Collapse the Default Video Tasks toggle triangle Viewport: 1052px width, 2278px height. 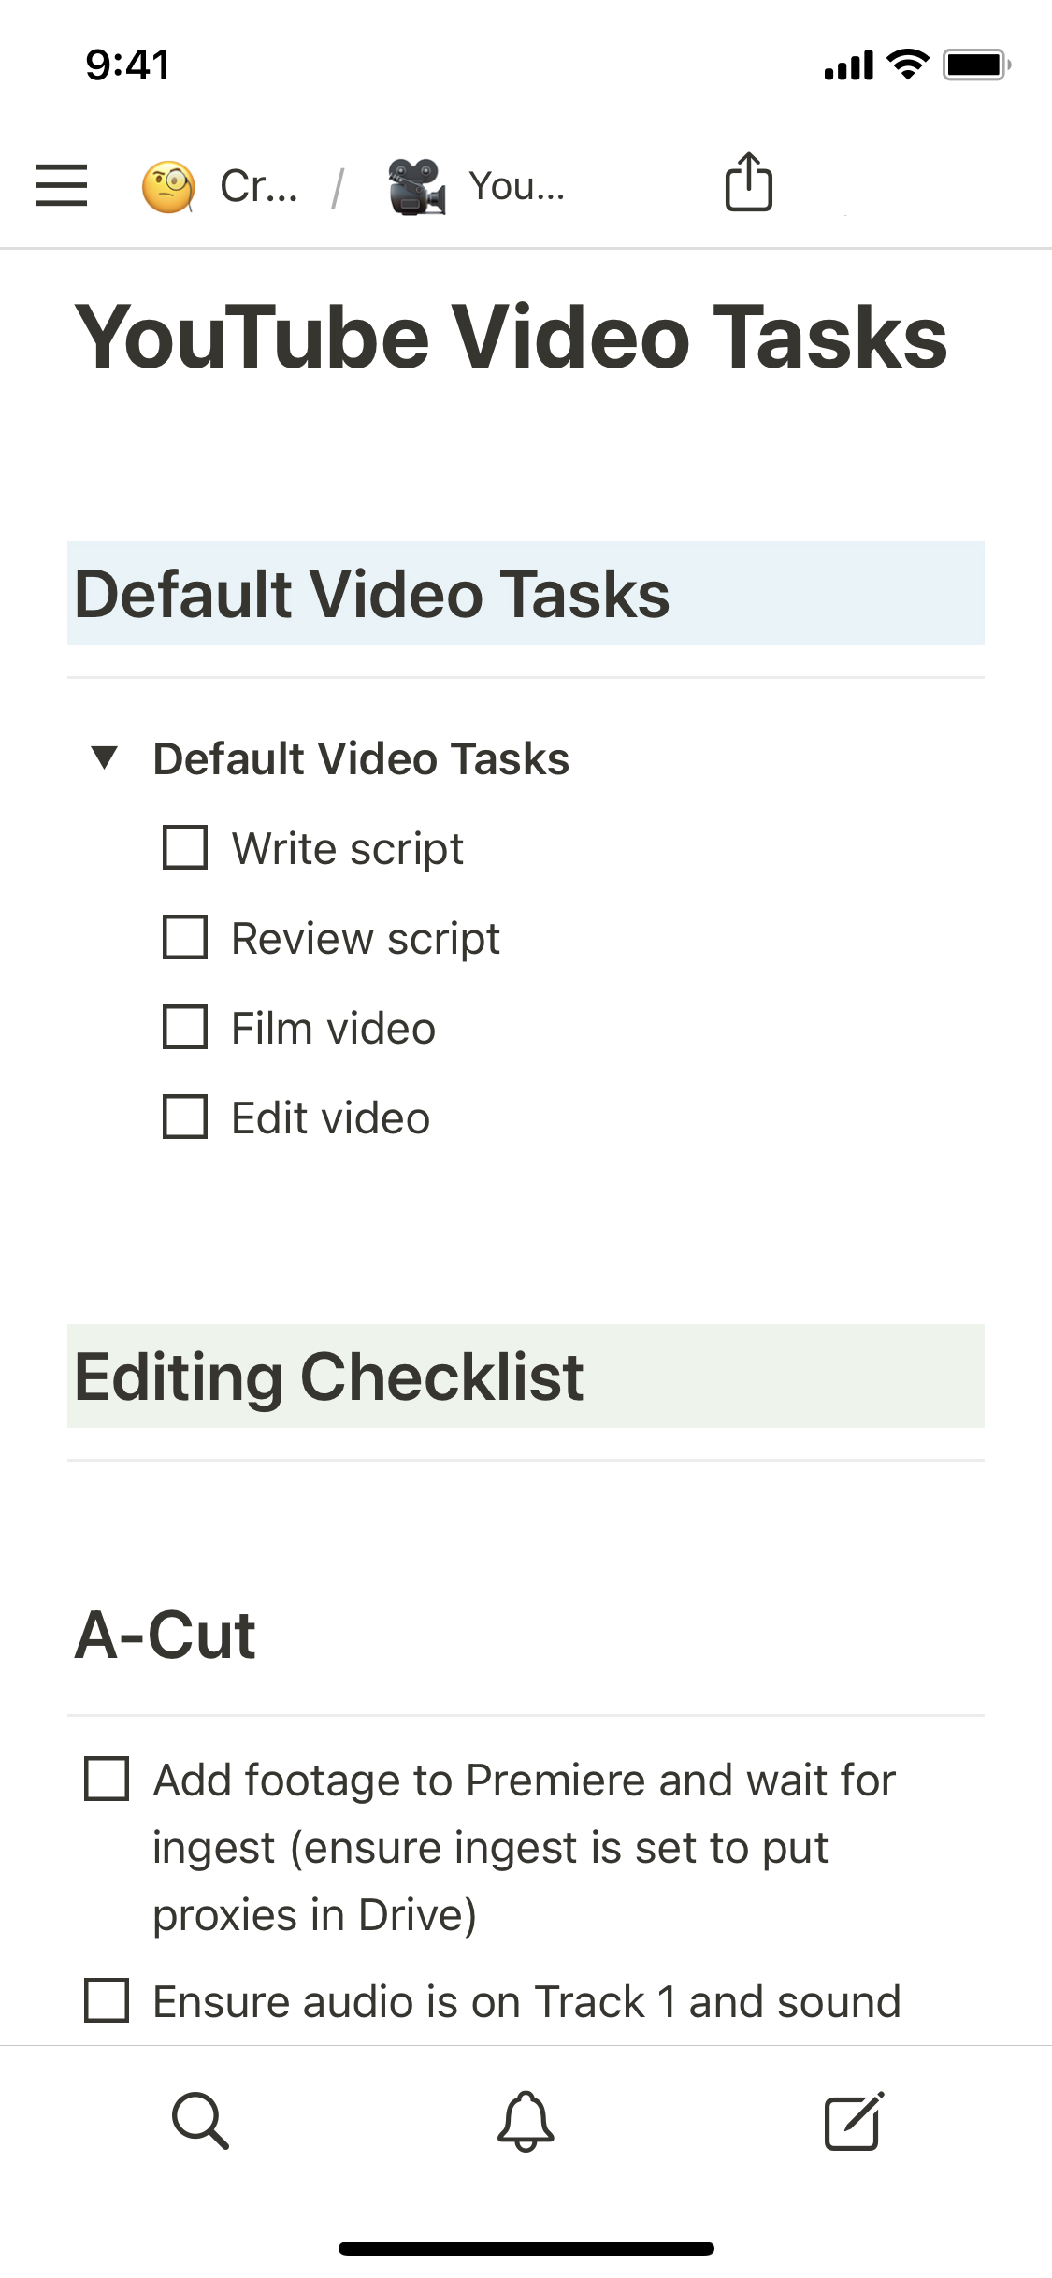105,757
